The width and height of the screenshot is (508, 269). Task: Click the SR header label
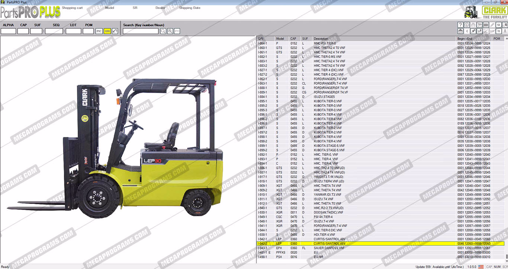(135, 8)
